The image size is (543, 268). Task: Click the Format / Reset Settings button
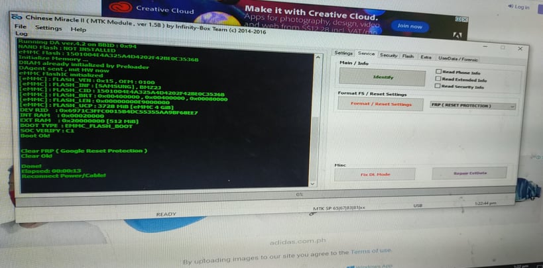[381, 104]
